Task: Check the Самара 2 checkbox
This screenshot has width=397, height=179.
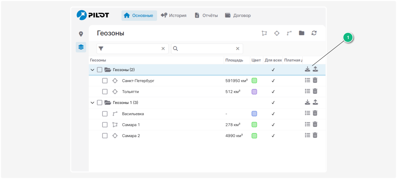Action: click(x=105, y=136)
